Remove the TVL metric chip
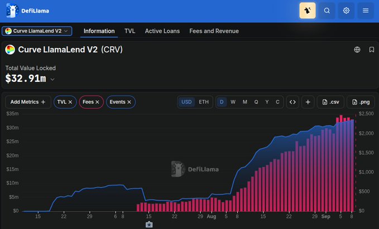Viewport: 379px width, 229px height. (x=70, y=102)
